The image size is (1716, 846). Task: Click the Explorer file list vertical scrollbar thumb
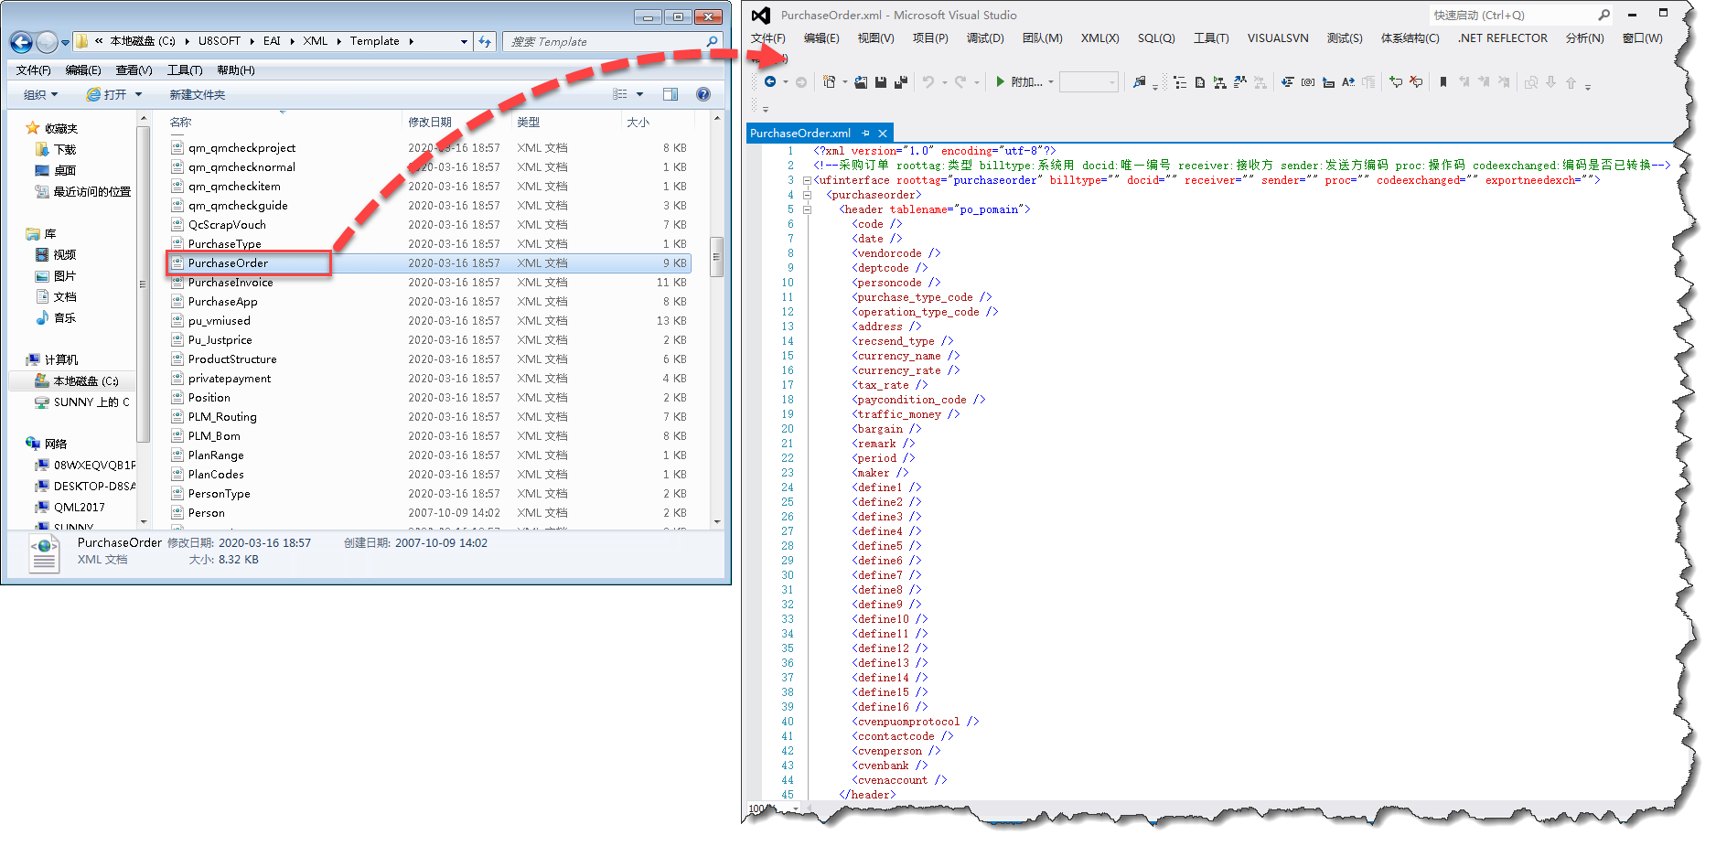coord(716,257)
